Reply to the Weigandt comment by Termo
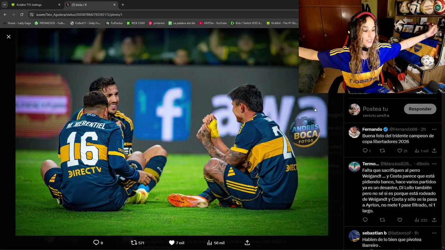The image size is (445, 250). 365,220
